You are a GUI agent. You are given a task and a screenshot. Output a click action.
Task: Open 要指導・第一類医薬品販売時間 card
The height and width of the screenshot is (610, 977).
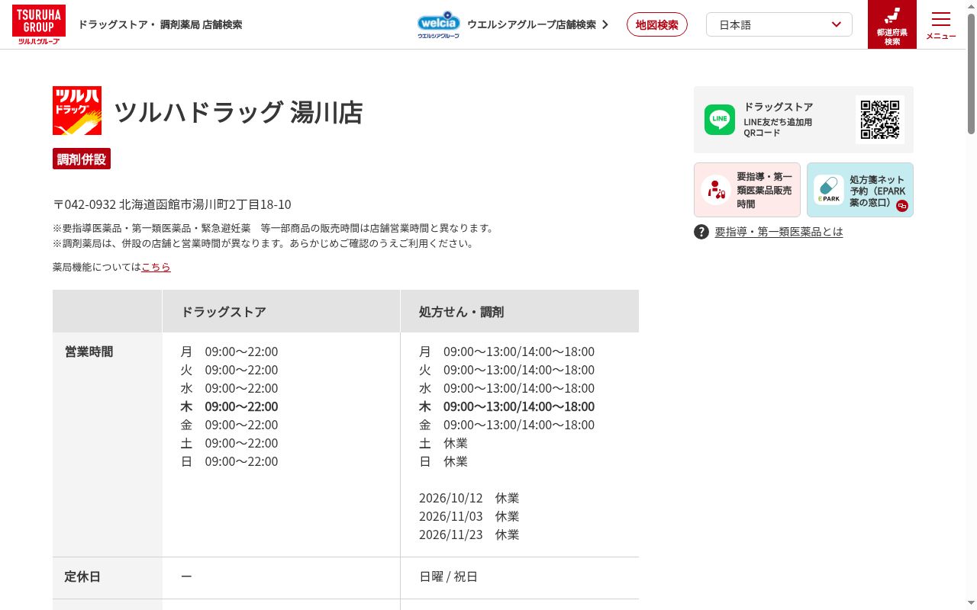747,190
